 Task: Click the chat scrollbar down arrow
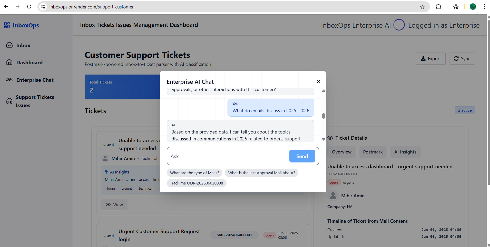[x=324, y=139]
